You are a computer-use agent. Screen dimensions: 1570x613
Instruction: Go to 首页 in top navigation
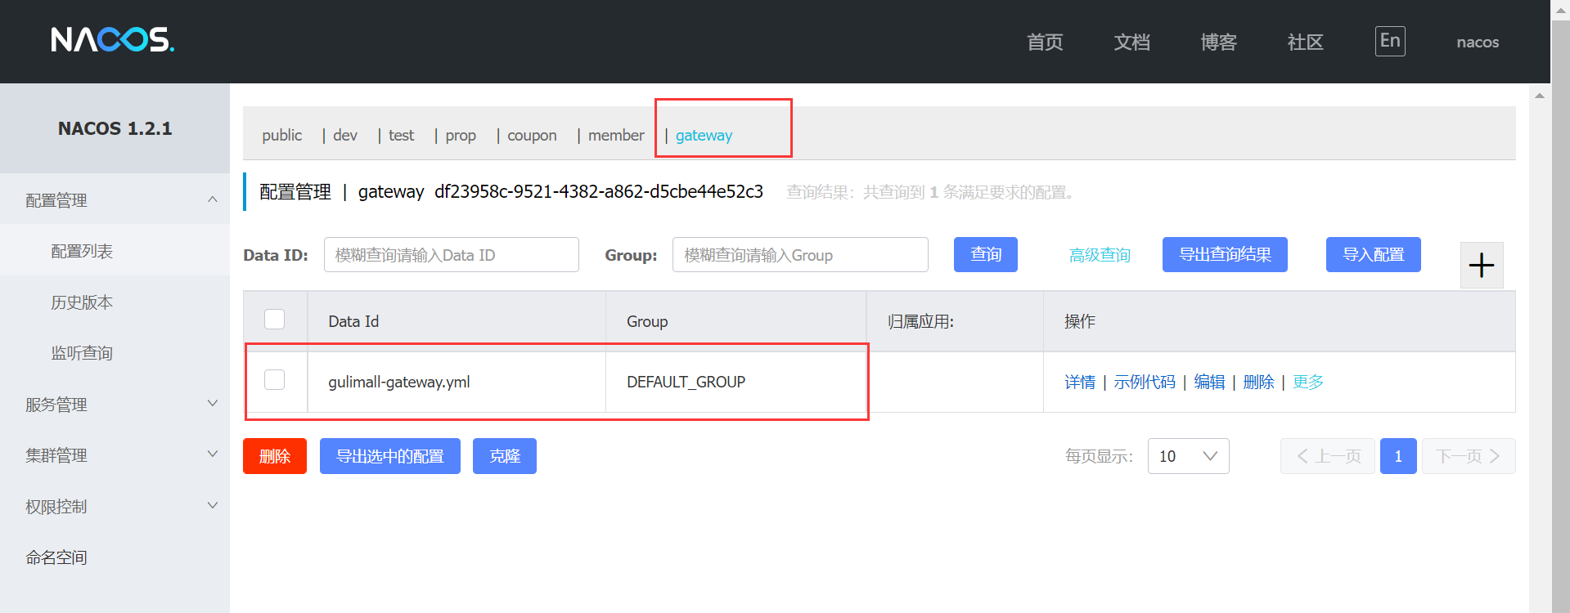(x=1045, y=42)
